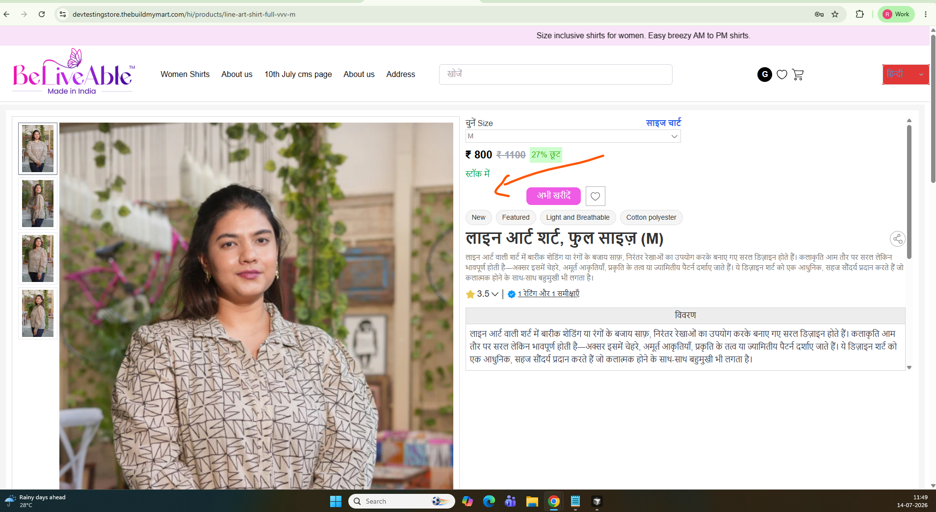Go back using the browser back arrow
The image size is (936, 512).
pyautogui.click(x=6, y=14)
